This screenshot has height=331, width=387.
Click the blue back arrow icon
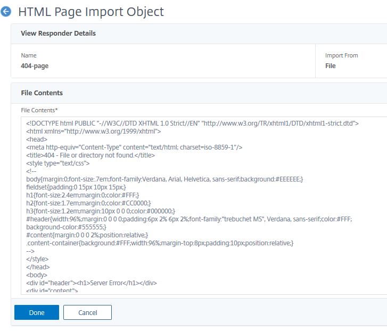[x=6, y=12]
